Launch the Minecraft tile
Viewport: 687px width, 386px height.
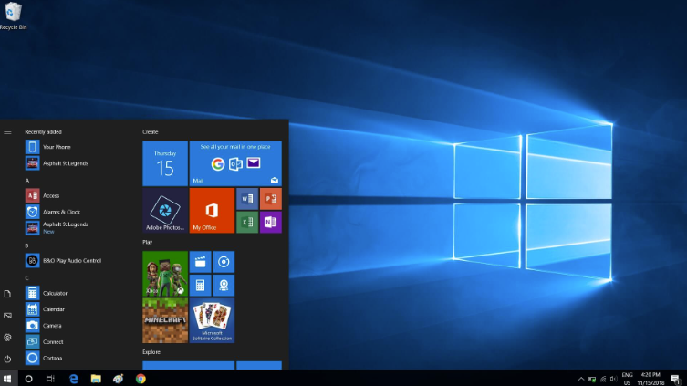pos(165,320)
